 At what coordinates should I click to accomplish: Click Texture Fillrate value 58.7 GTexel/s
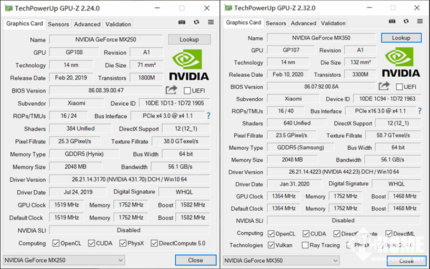[393, 135]
